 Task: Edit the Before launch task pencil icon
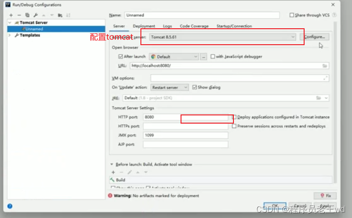click(129, 172)
